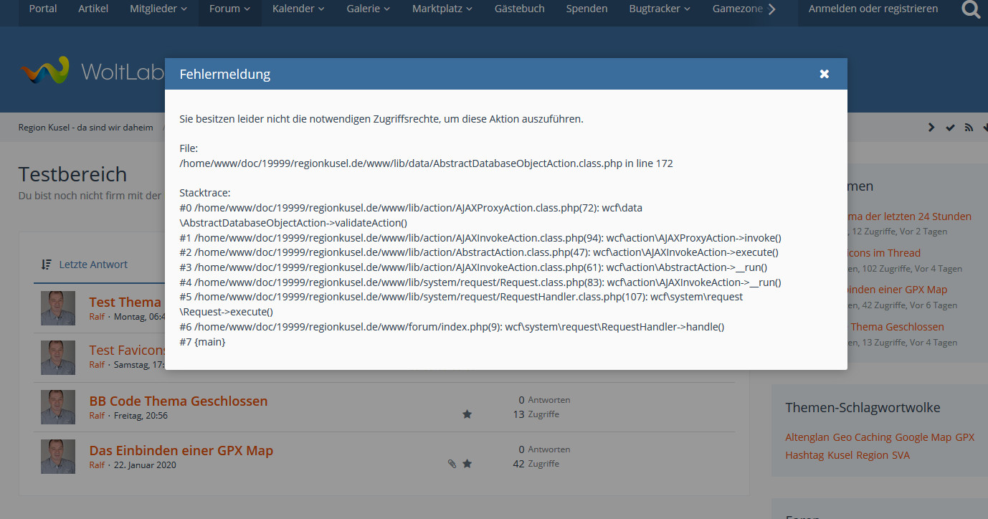Mark forum as read with checkmark icon
988x519 pixels.
[x=950, y=128]
